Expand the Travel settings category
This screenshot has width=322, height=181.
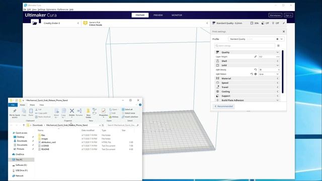point(278,87)
